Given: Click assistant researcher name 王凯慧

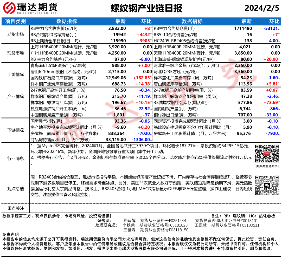Looking at the screenshot, I should tap(201, 225).
